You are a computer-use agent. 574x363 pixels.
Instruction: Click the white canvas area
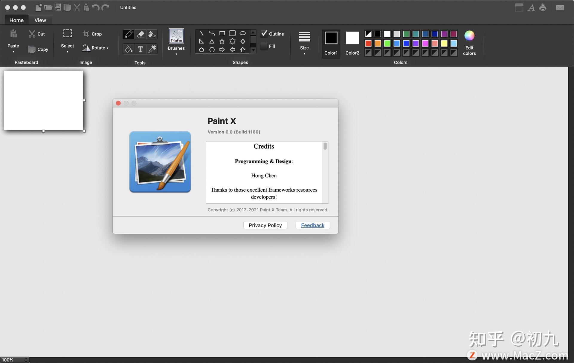(43, 100)
